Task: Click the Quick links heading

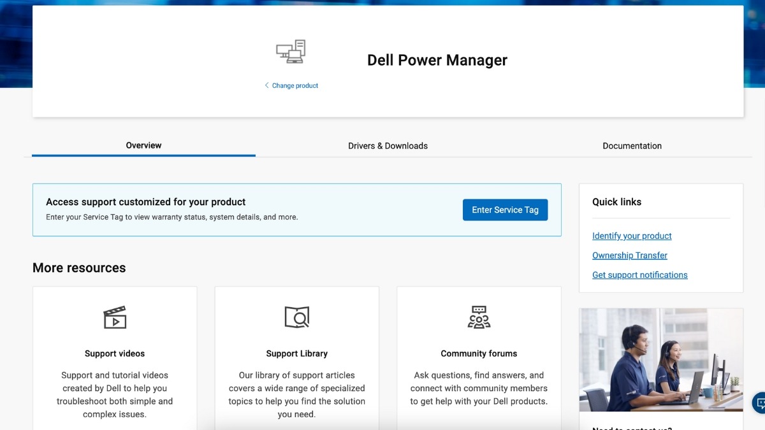Action: pos(616,202)
